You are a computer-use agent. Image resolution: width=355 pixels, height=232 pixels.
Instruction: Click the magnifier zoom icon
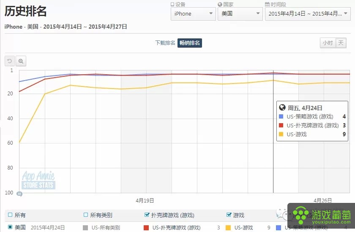(21, 61)
